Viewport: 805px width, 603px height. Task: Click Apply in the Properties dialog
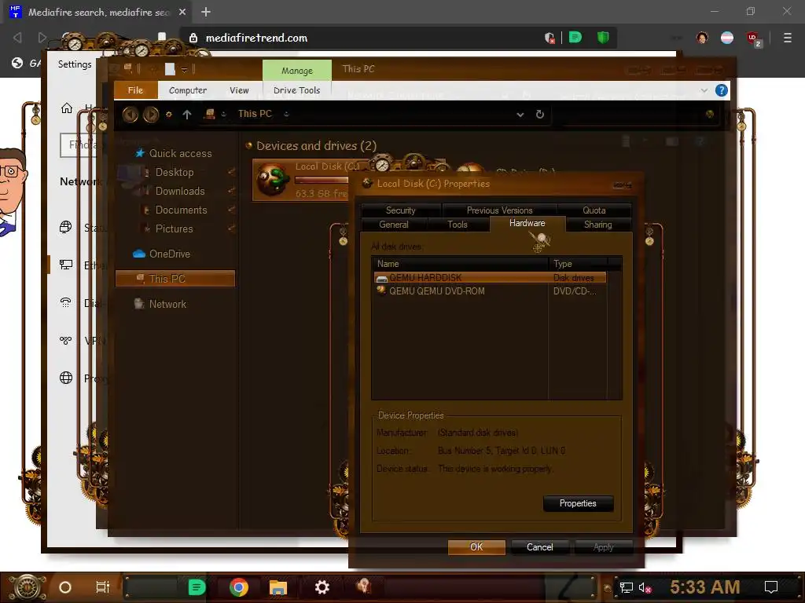(604, 547)
